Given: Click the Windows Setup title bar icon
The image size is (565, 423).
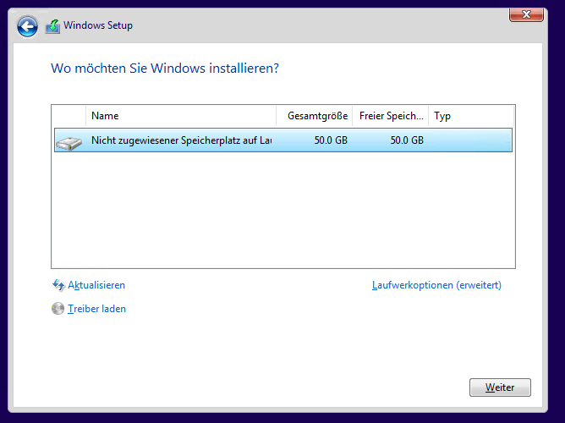Looking at the screenshot, I should [x=52, y=26].
